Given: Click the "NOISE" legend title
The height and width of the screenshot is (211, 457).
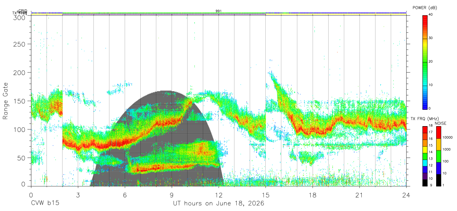Looking at the screenshot, I should tap(441, 123).
